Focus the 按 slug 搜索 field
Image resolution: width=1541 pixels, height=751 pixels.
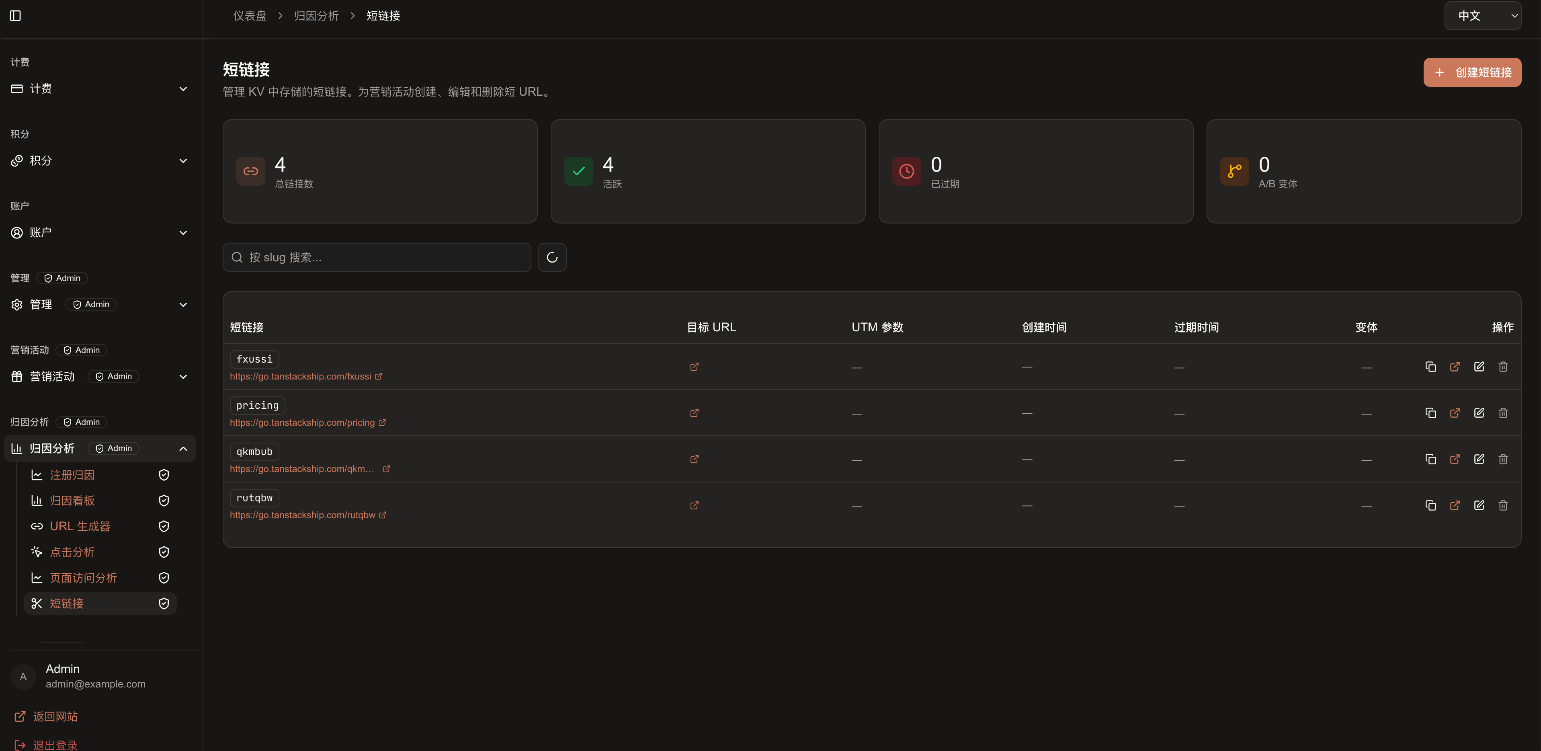[x=377, y=257]
